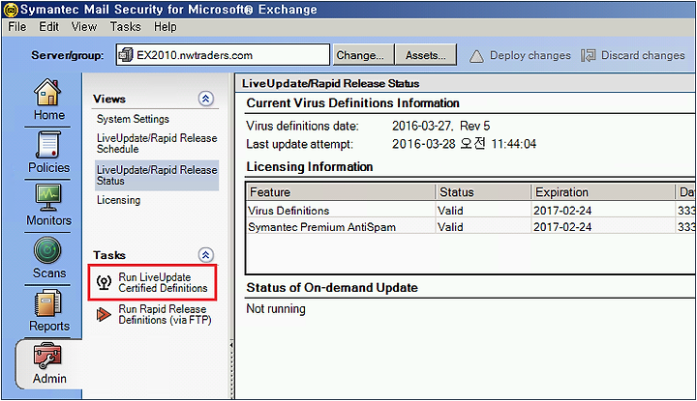This screenshot has width=697, height=401.
Task: Open the Reports notebook icon
Action: [47, 303]
